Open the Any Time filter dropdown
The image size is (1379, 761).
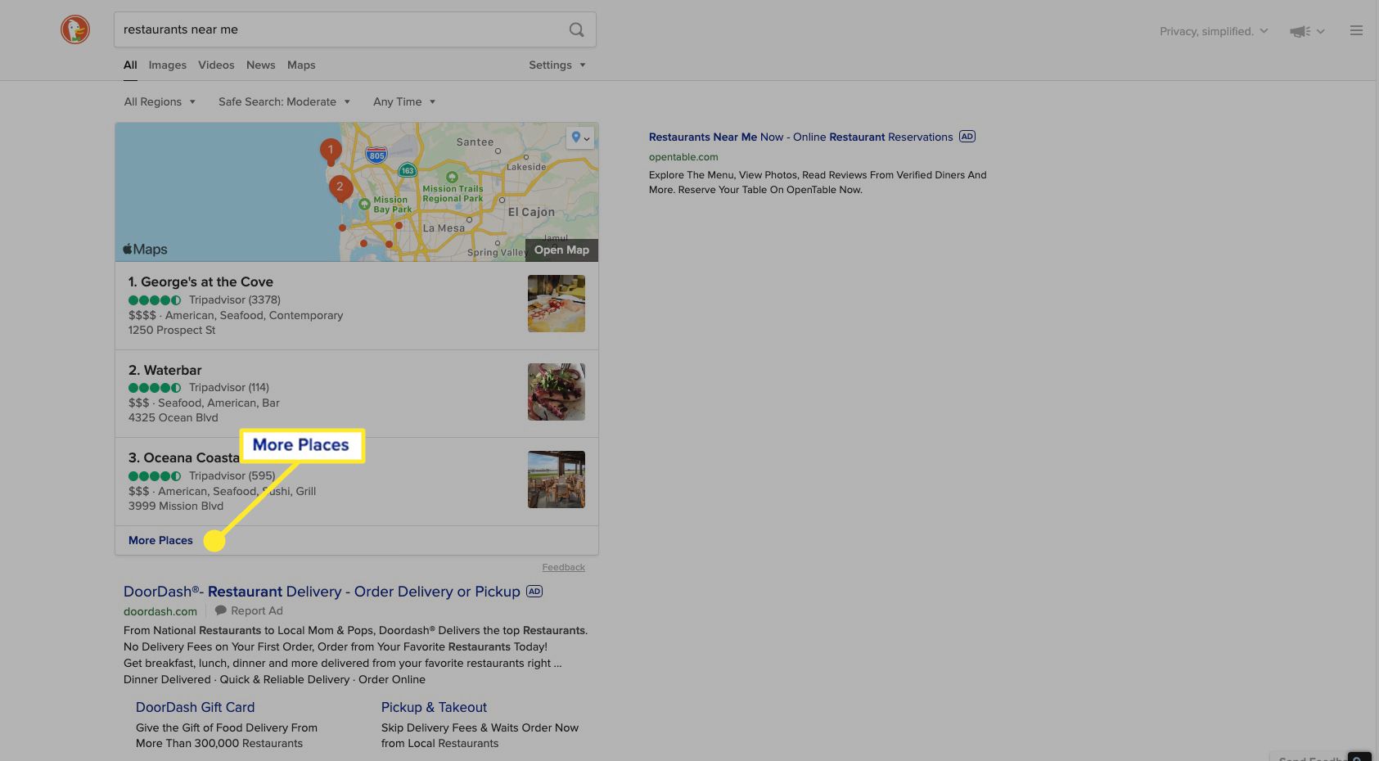tap(404, 101)
